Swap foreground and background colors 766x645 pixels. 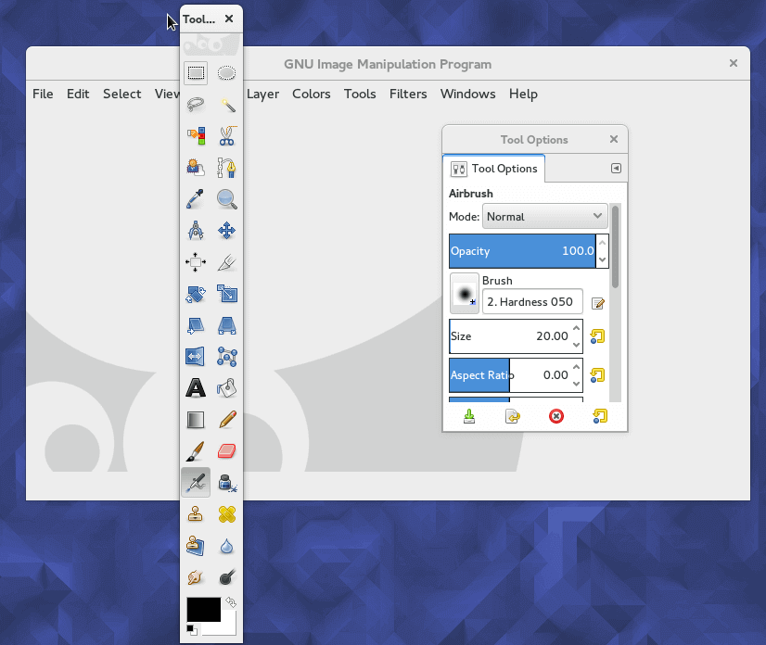(x=231, y=602)
